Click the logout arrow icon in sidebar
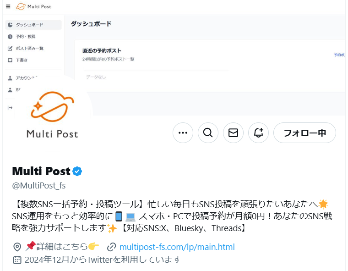 tap(10, 108)
